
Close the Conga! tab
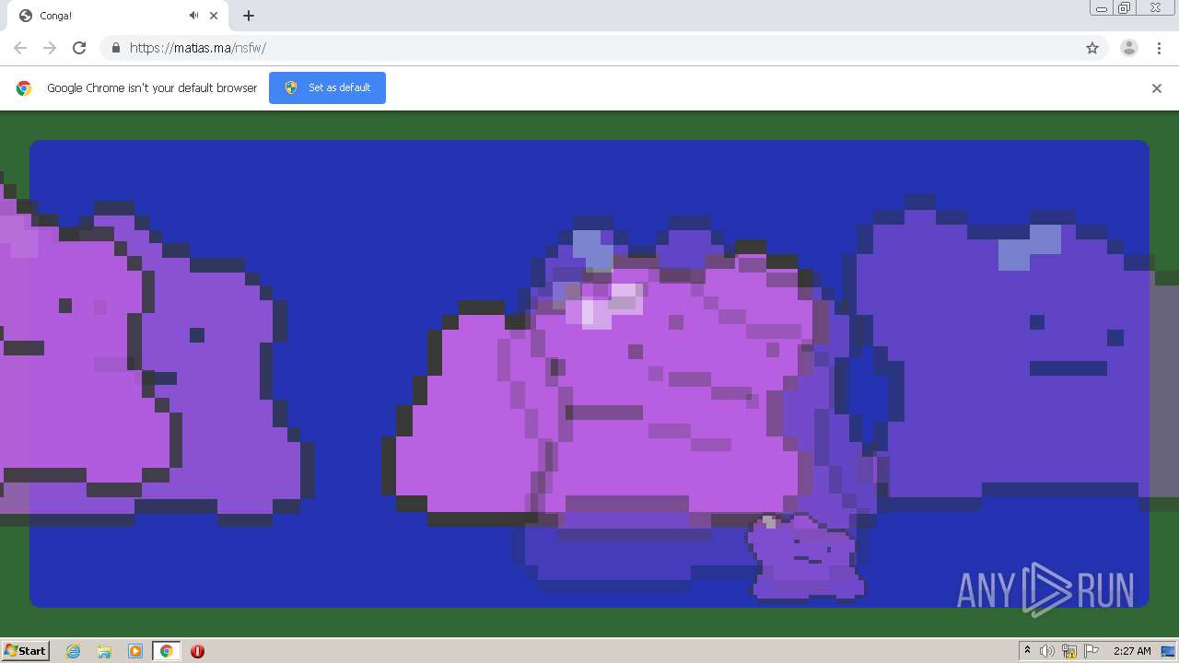(x=214, y=16)
